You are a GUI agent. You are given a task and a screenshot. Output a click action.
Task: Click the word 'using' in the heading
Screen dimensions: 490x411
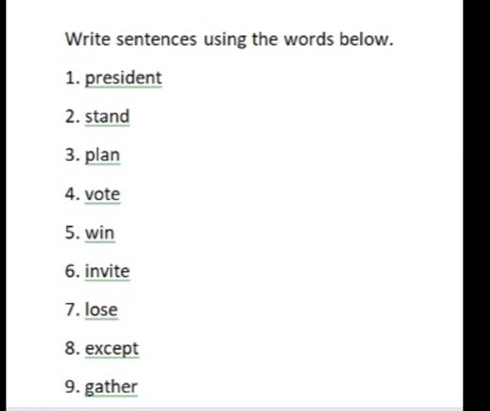coord(225,41)
